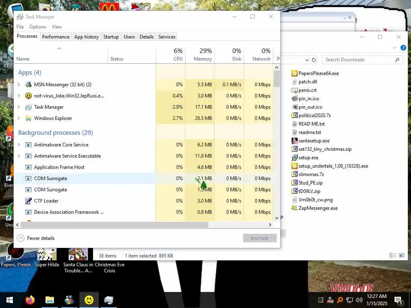411x308 pixels.
Task: Click the Task Manager taskbar icon
Action: point(108,300)
